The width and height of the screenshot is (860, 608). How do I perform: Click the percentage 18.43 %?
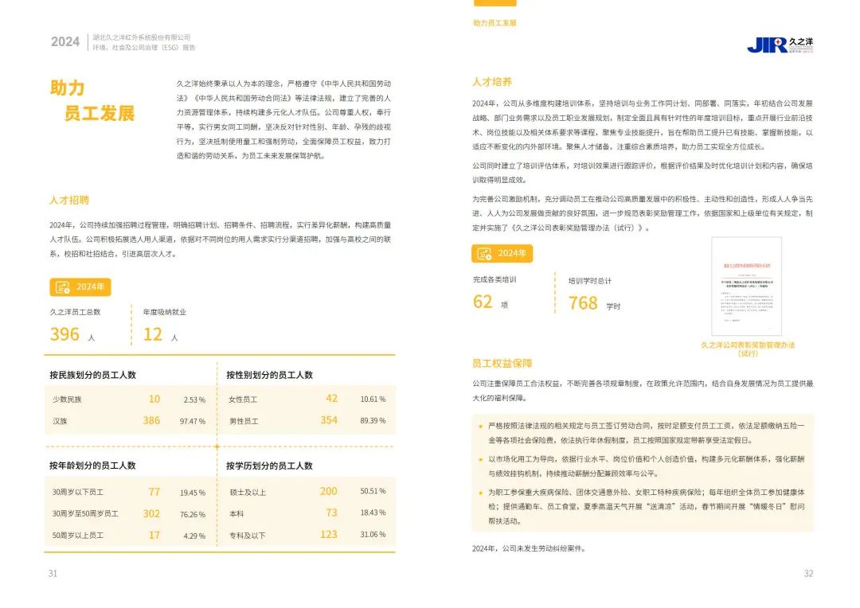click(373, 513)
